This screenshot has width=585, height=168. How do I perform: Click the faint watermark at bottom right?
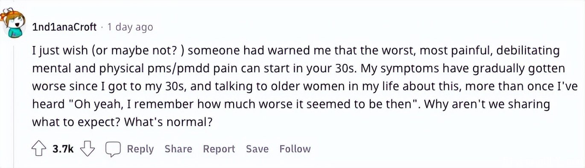(x=541, y=161)
